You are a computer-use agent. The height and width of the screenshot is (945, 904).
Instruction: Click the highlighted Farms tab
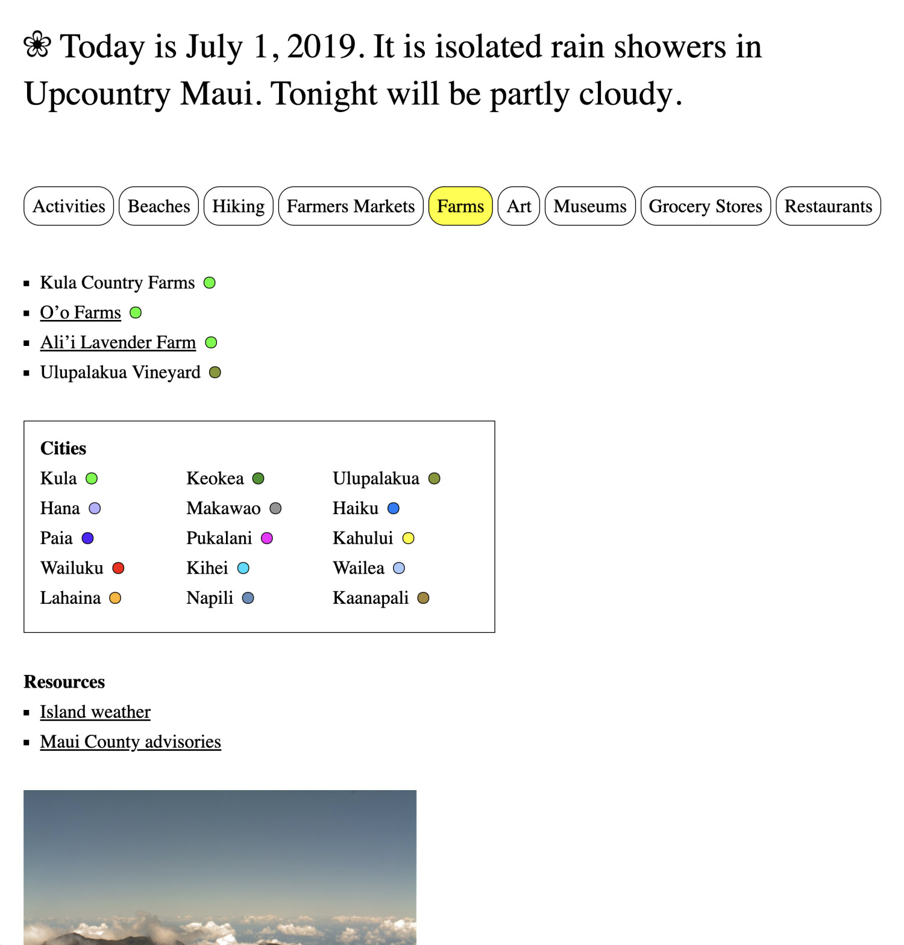click(x=460, y=206)
